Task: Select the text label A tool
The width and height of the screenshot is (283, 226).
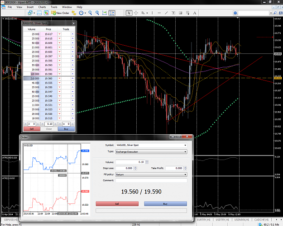Action: 195,13
